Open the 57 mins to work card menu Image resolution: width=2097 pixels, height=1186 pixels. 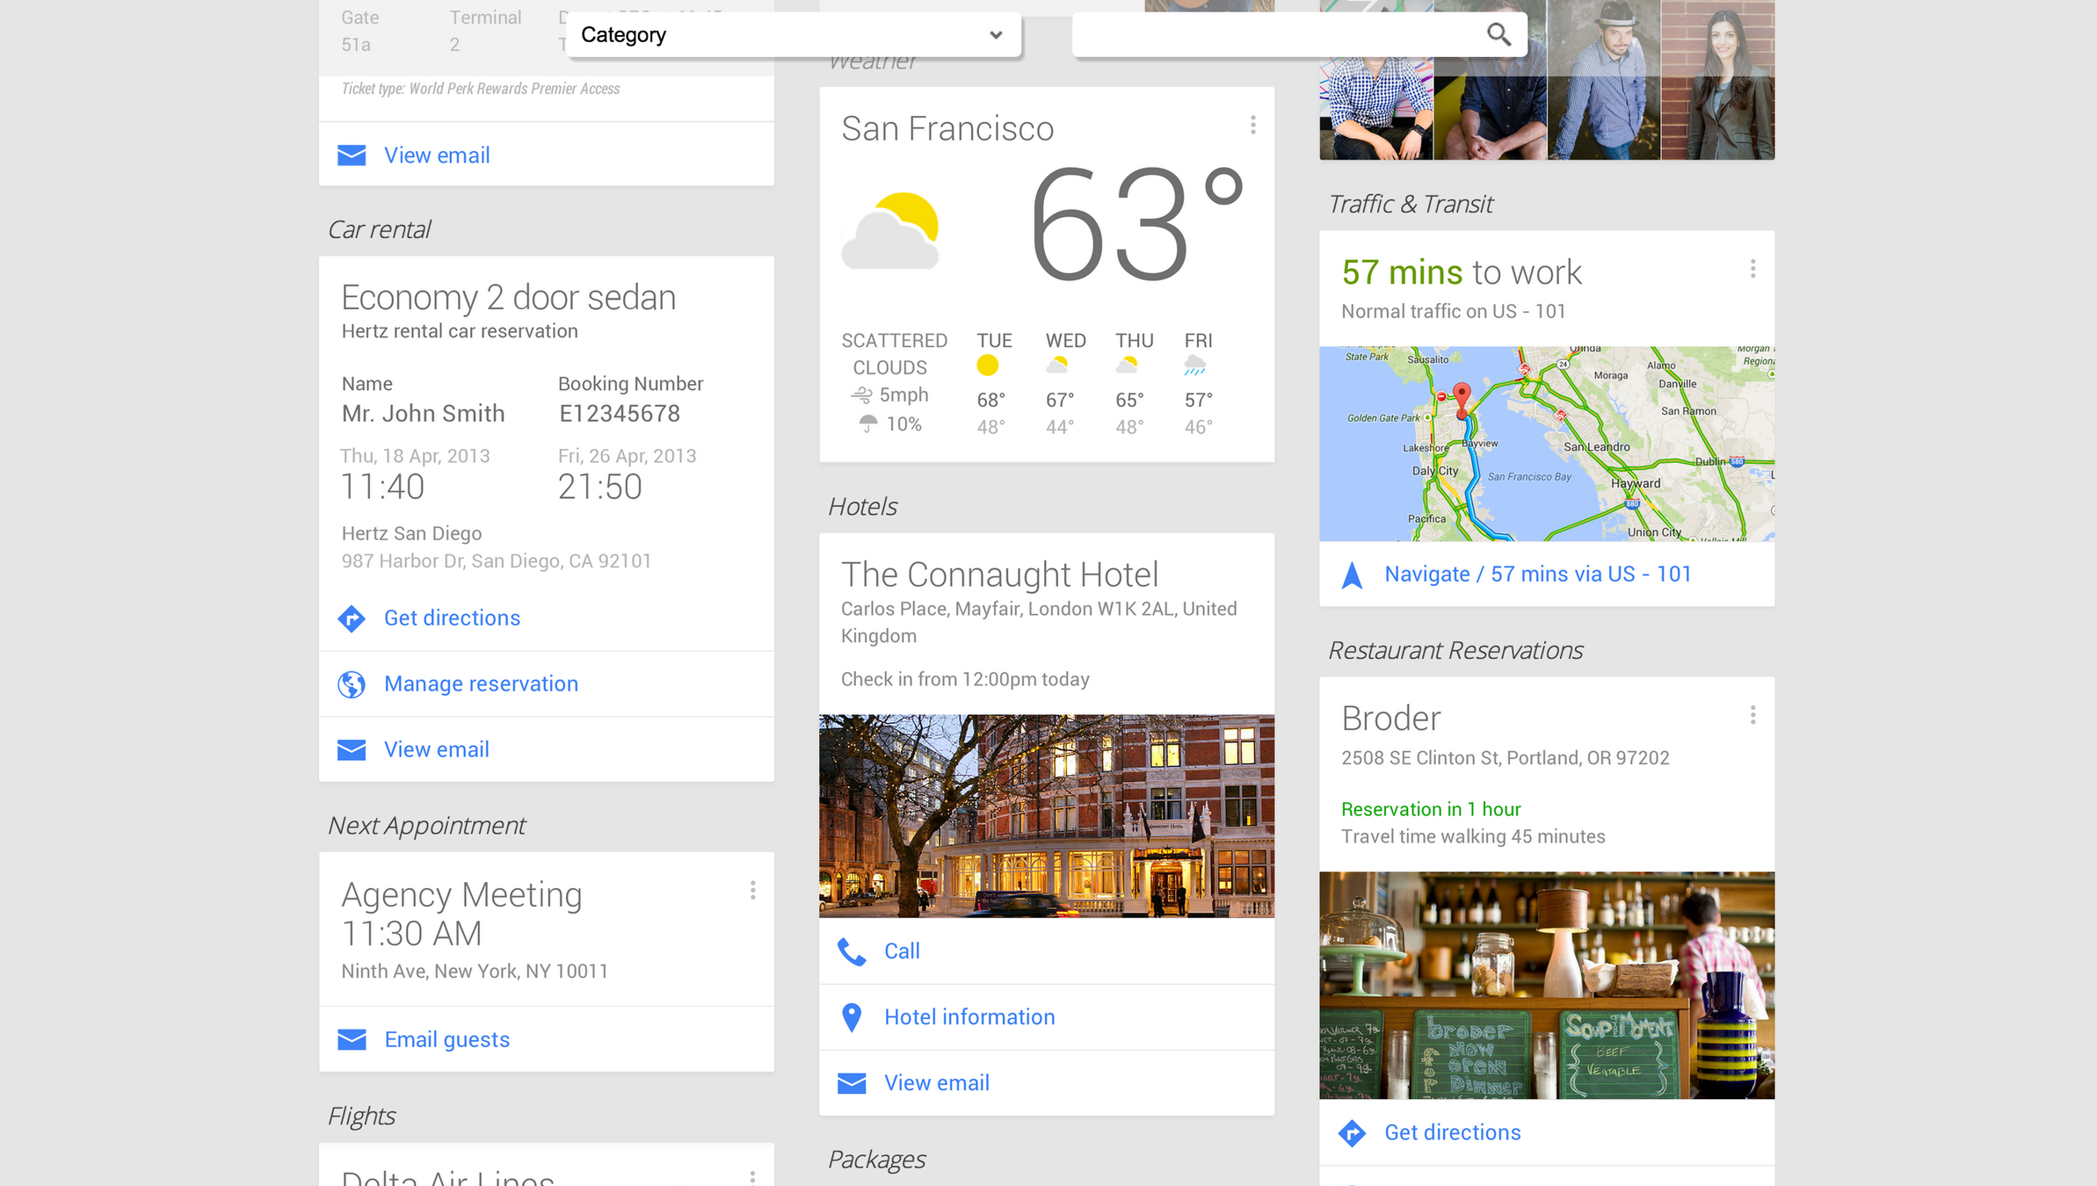(x=1752, y=269)
